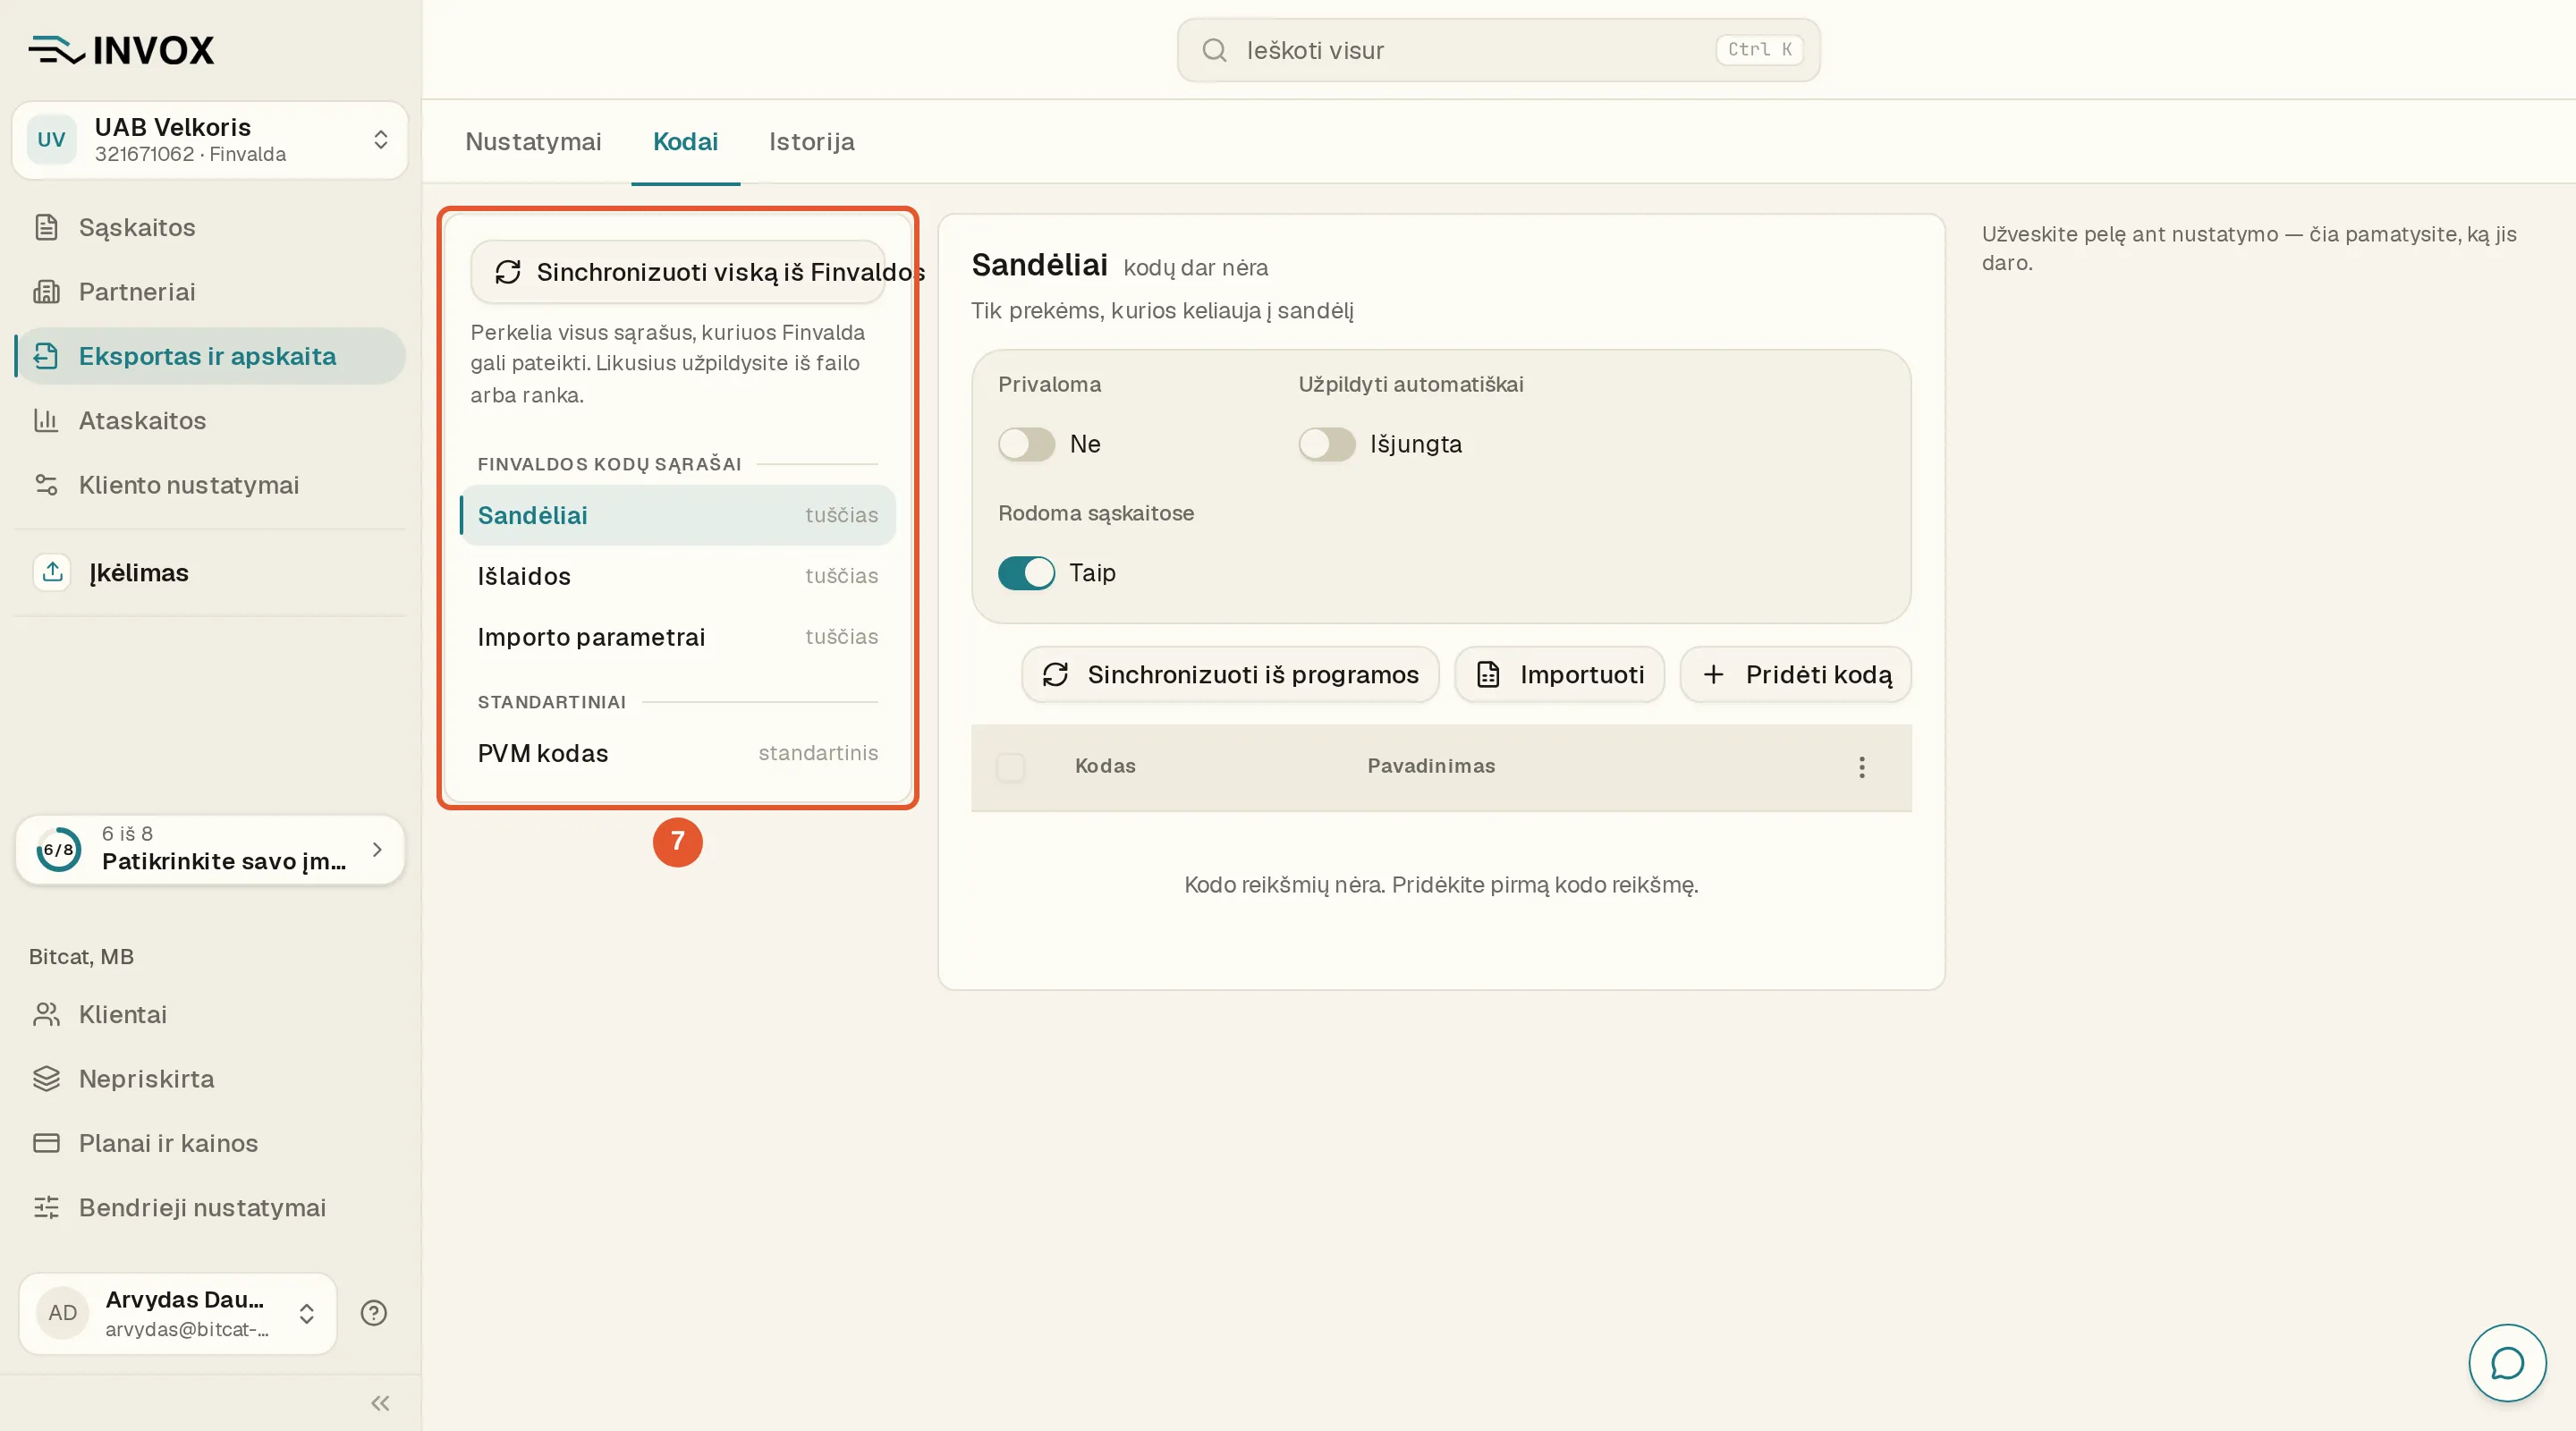Toggle the Privaloma switch

(1026, 444)
